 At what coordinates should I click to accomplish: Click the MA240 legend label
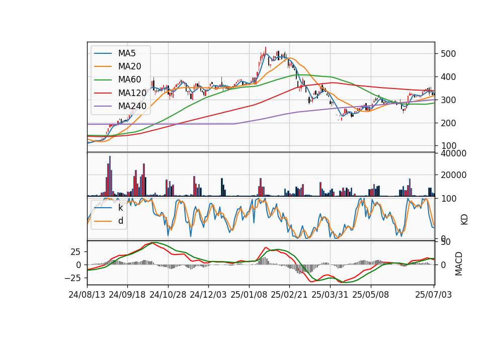(132, 106)
